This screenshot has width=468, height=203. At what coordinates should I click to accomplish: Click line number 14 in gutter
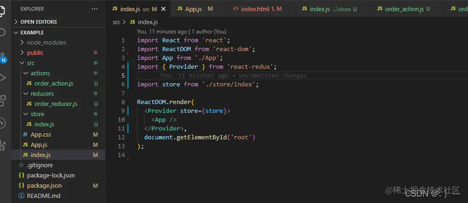pyautogui.click(x=122, y=155)
